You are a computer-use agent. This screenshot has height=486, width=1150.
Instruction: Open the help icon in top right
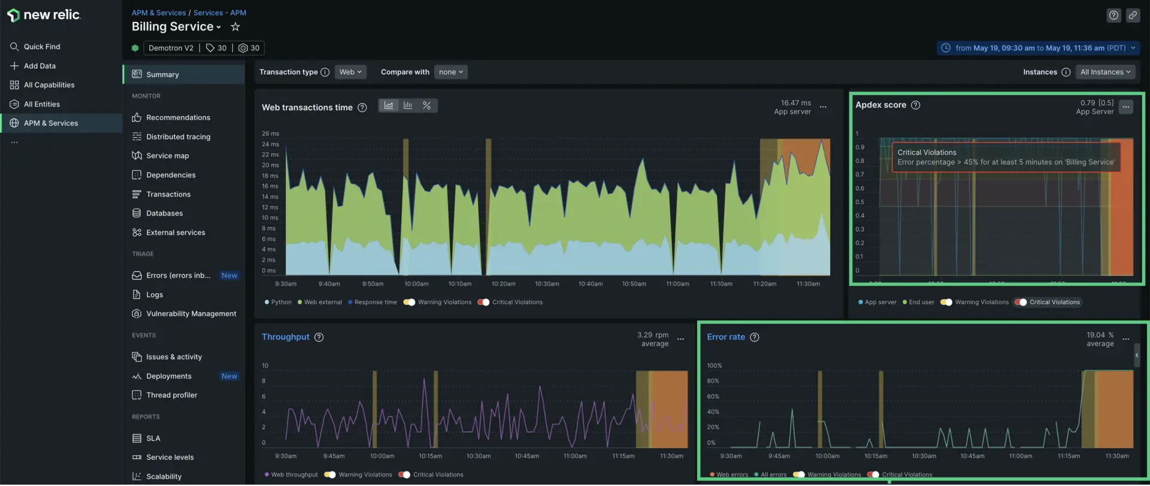(1113, 16)
